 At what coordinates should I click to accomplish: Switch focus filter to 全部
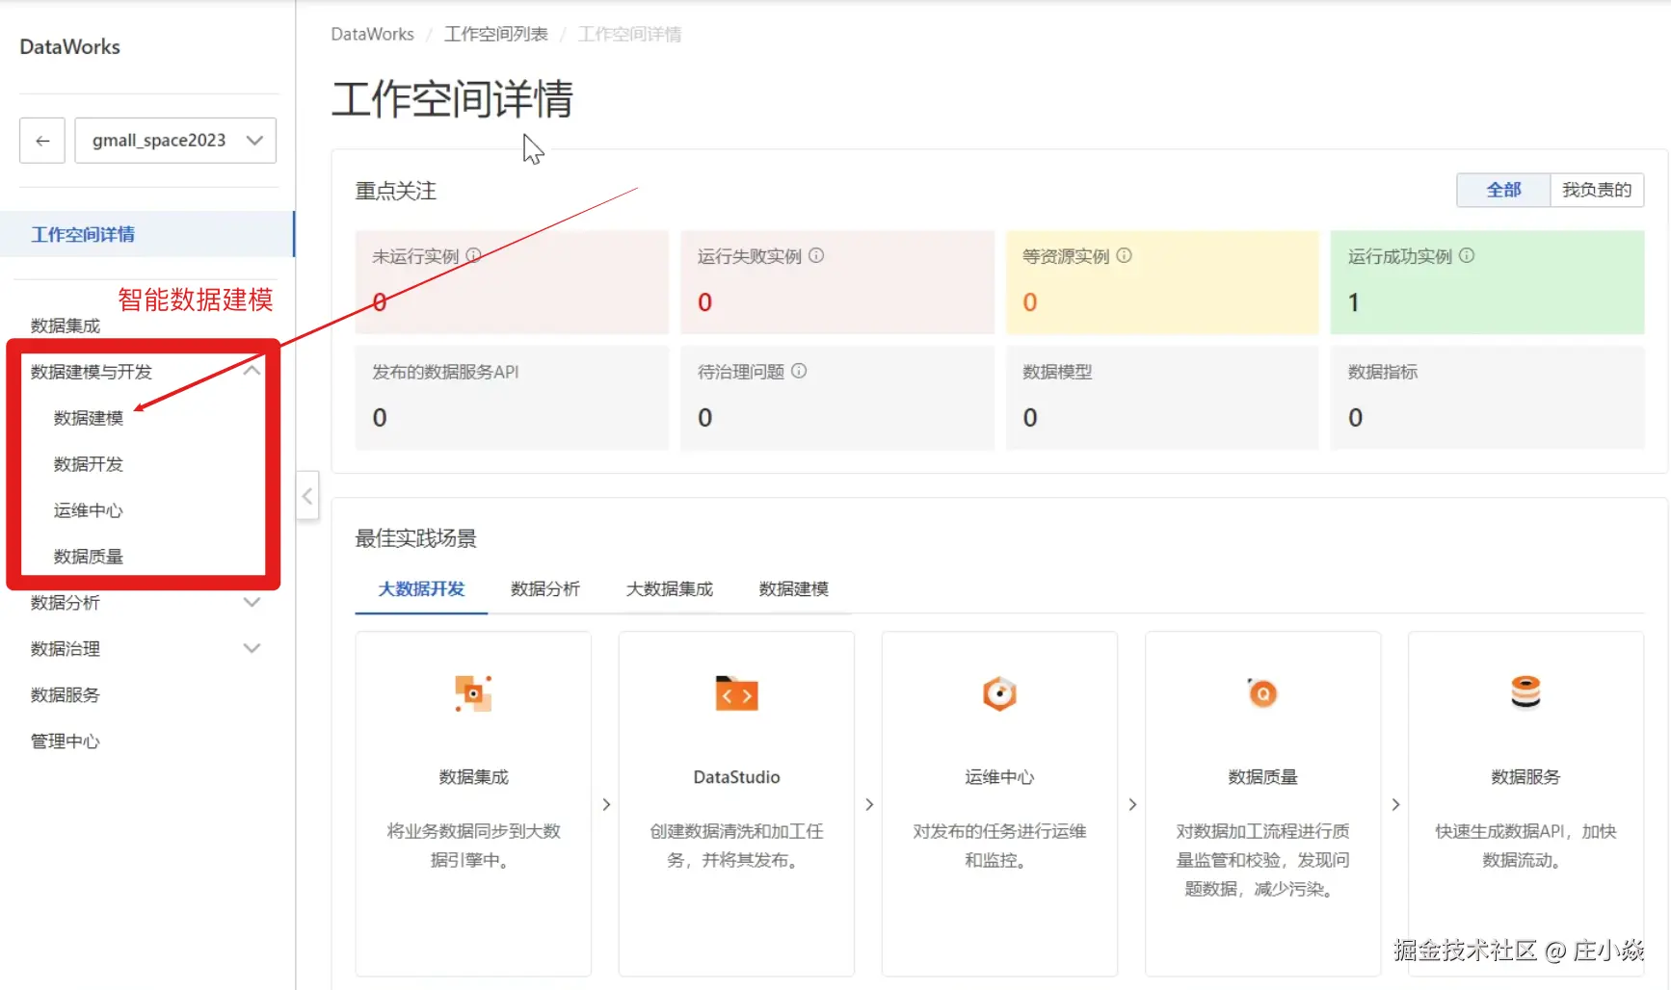point(1503,190)
